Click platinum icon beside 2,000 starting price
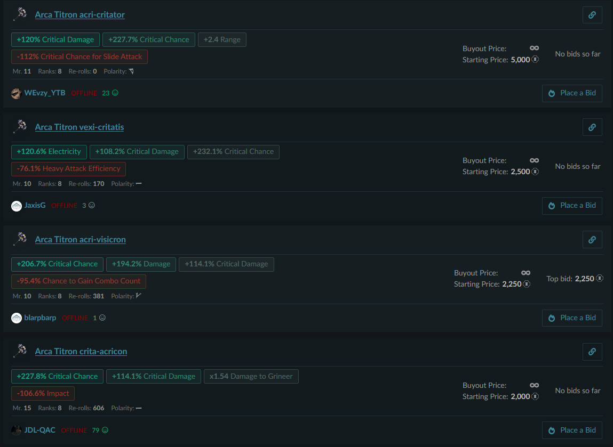613x447 pixels. coord(535,396)
